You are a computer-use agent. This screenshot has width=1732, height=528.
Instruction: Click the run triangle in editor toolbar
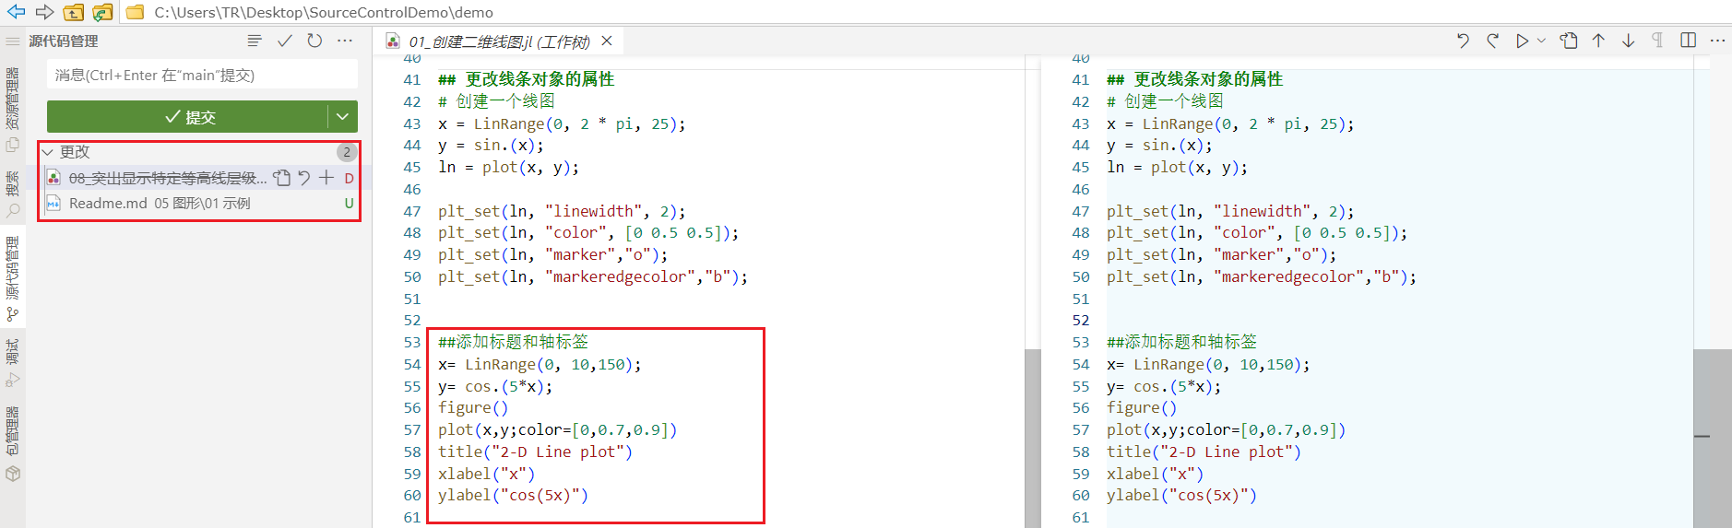click(x=1522, y=41)
